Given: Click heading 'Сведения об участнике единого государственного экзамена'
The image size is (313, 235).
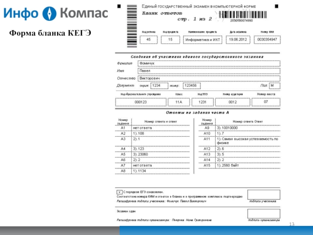Looking at the screenshot, I should pos(197,57).
